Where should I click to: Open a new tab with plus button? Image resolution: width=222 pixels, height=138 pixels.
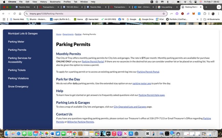click(x=206, y=7)
